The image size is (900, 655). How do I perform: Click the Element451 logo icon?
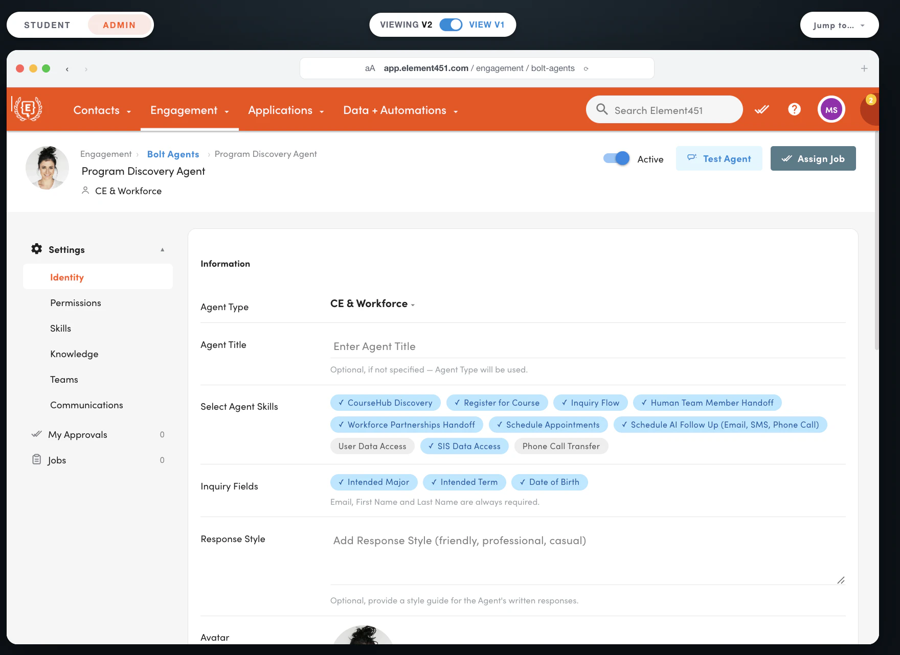pos(28,109)
